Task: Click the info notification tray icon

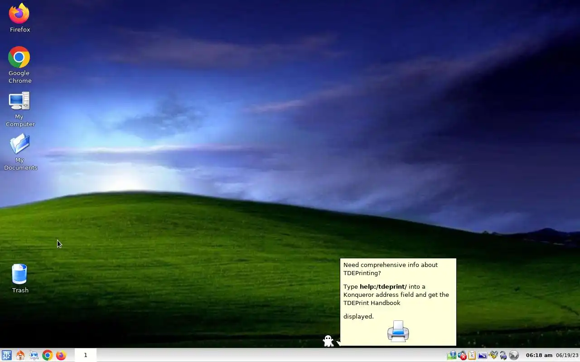Action: pos(451,355)
